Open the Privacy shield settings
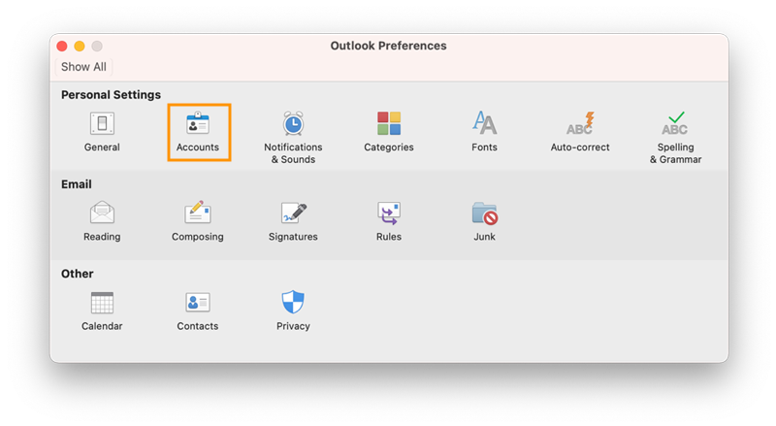Viewport: 776px width, 426px height. (293, 311)
